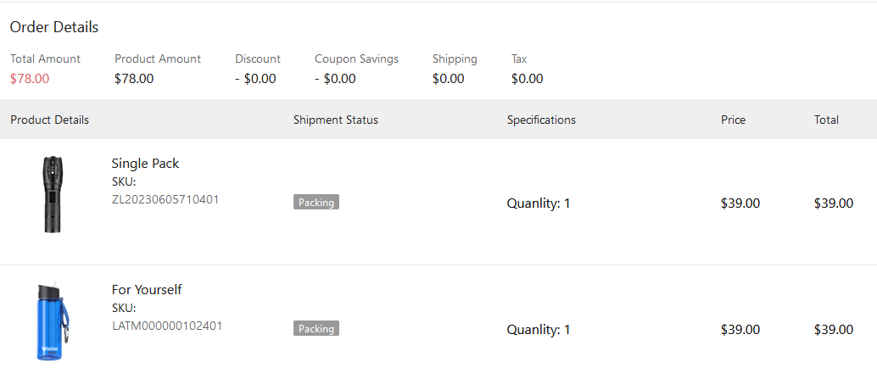The width and height of the screenshot is (877, 379).
Task: Click the Order Details heading
Action: (x=54, y=27)
